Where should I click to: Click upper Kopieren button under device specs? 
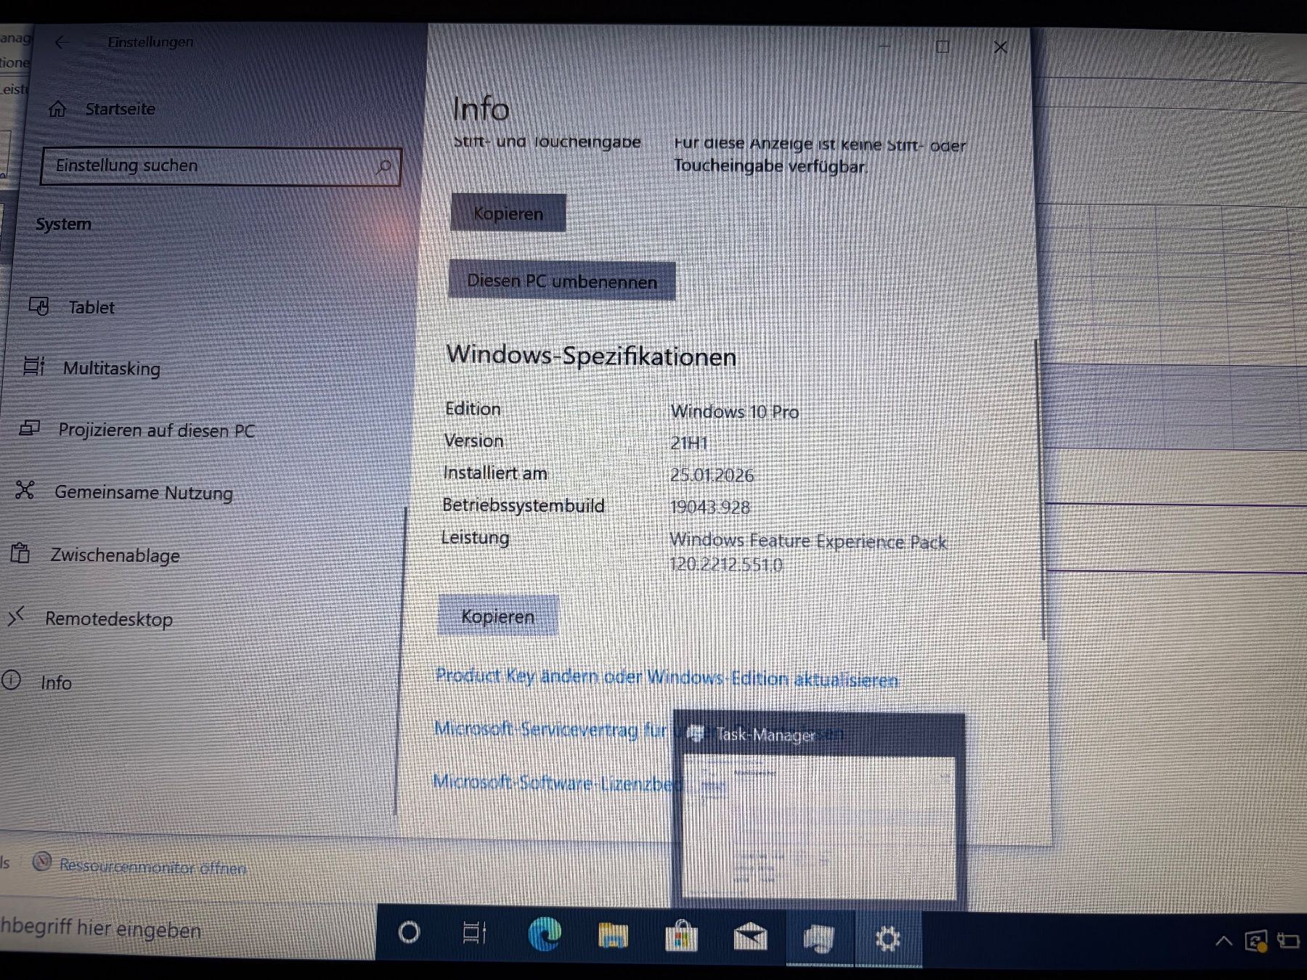tap(508, 213)
